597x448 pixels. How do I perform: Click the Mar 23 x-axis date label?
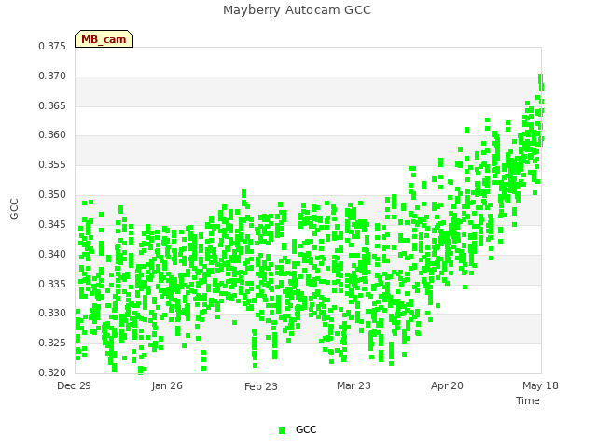click(354, 385)
